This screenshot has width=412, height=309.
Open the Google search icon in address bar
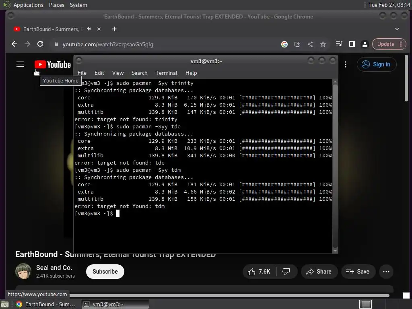pyautogui.click(x=284, y=44)
